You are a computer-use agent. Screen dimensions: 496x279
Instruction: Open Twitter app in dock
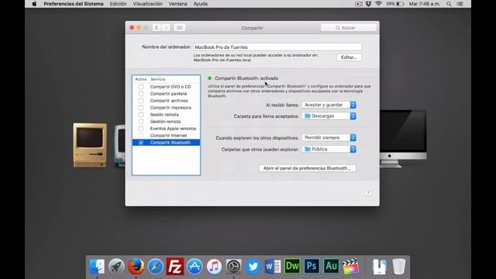click(x=253, y=267)
